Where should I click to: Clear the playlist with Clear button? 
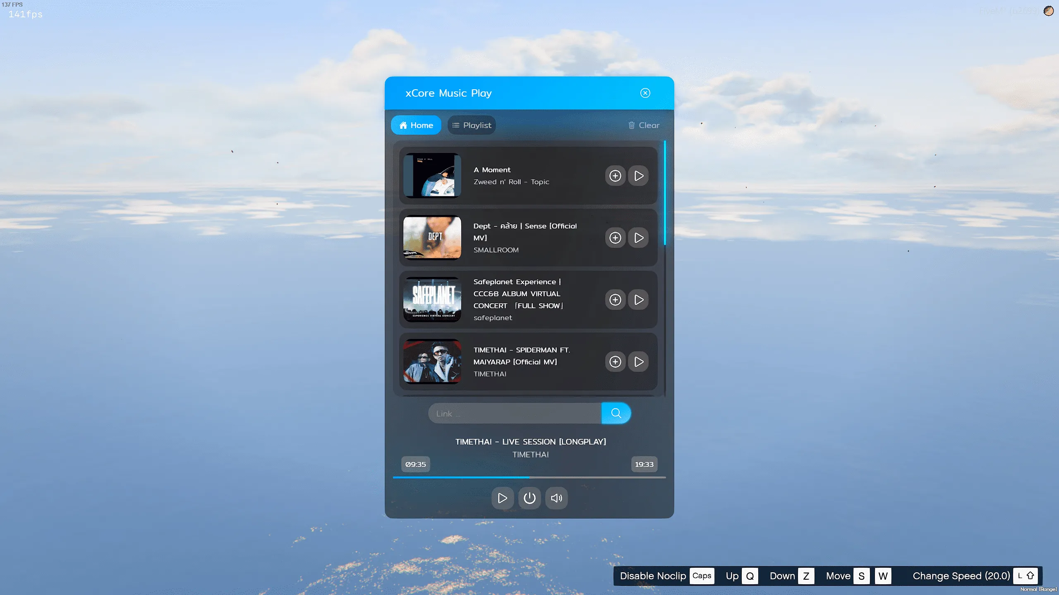click(644, 125)
